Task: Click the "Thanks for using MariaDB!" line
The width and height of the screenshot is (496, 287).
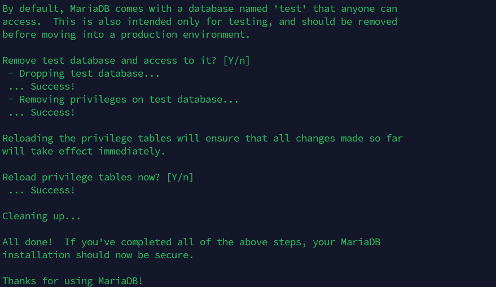Action: 72,281
